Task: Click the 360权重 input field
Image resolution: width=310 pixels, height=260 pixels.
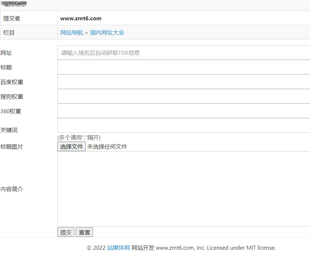Action: coord(184,111)
